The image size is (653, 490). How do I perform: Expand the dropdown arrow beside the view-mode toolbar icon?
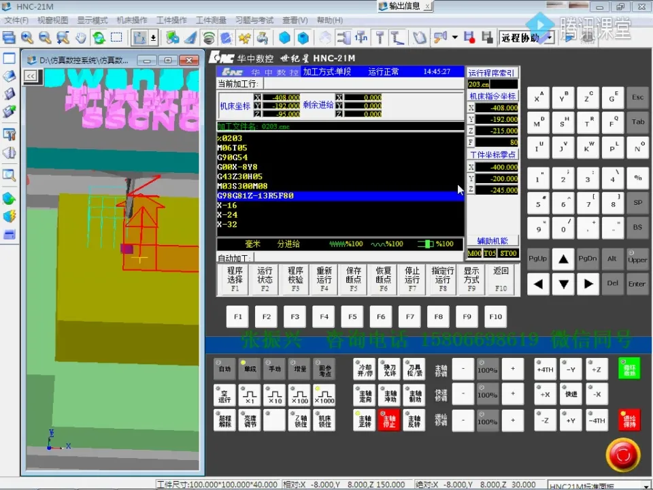pyautogui.click(x=153, y=37)
